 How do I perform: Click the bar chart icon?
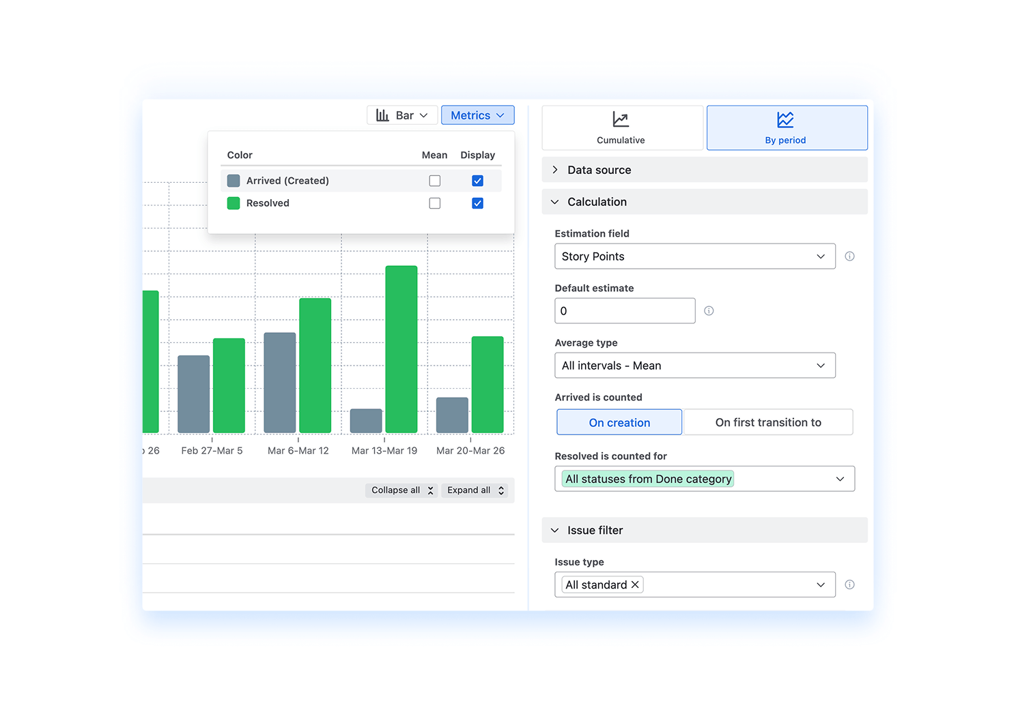[x=382, y=115]
